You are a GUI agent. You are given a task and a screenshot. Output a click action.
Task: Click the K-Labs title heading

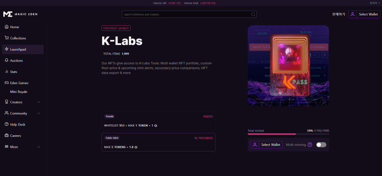(x=122, y=41)
